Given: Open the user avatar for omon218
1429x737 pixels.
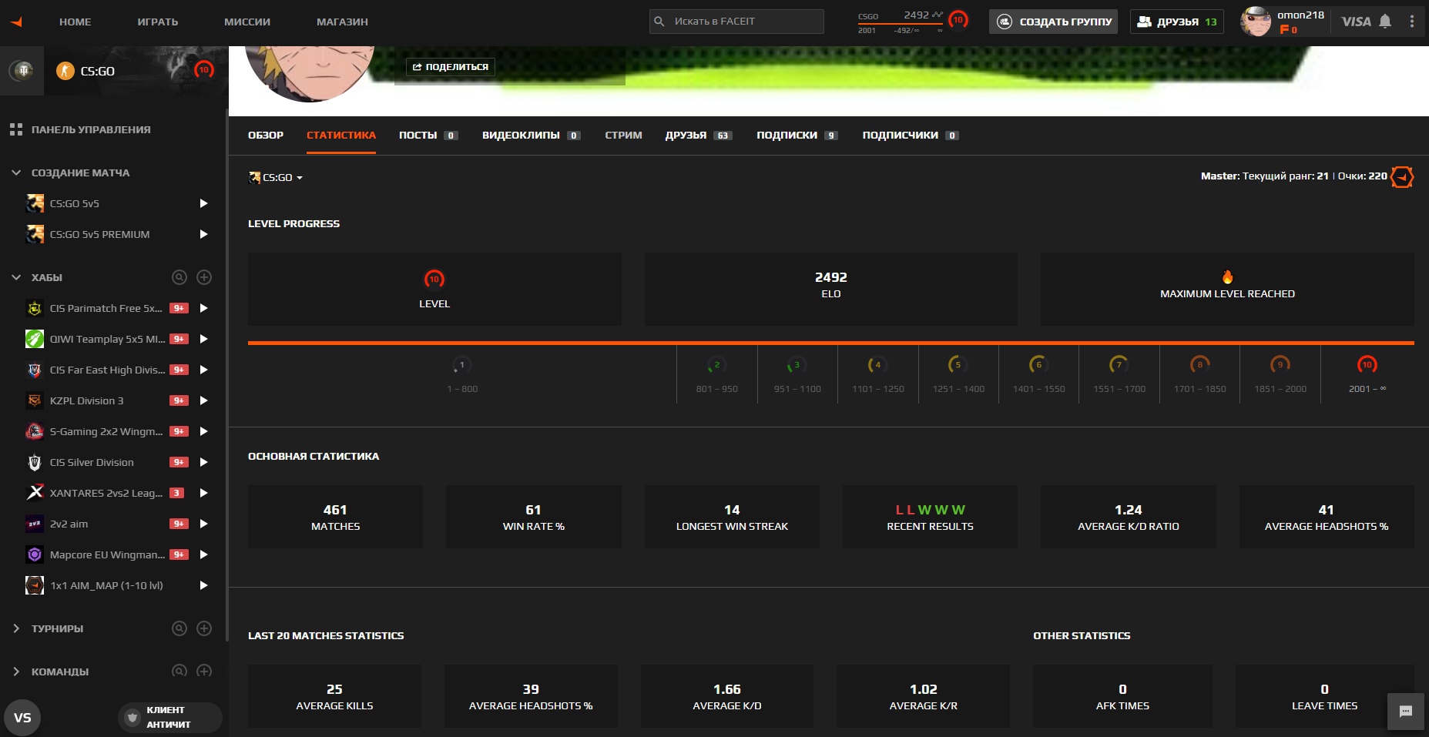Looking at the screenshot, I should [1256, 22].
